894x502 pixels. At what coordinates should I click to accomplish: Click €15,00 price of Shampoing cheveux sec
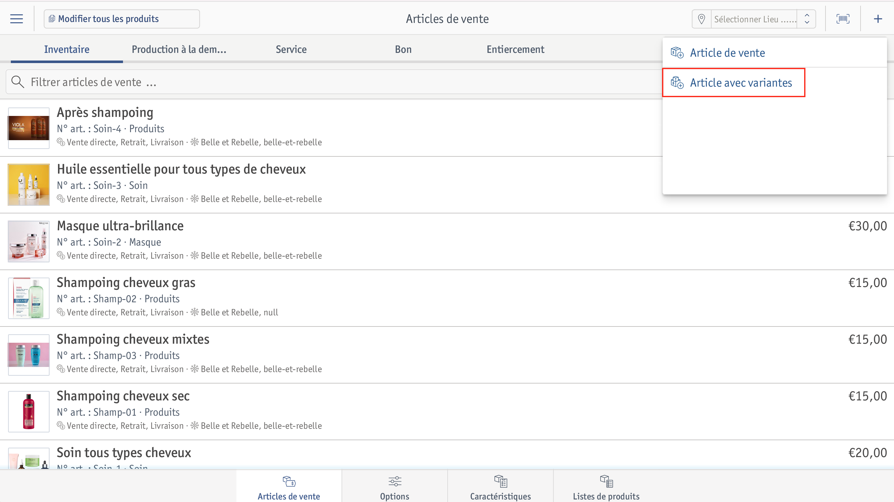coord(867,396)
